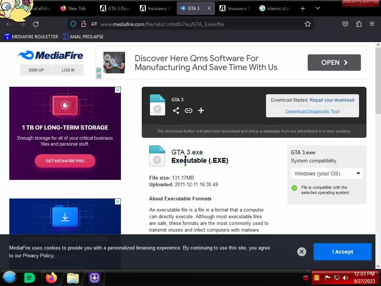Click the I Accept cookies button
The image size is (381, 286).
click(342, 252)
